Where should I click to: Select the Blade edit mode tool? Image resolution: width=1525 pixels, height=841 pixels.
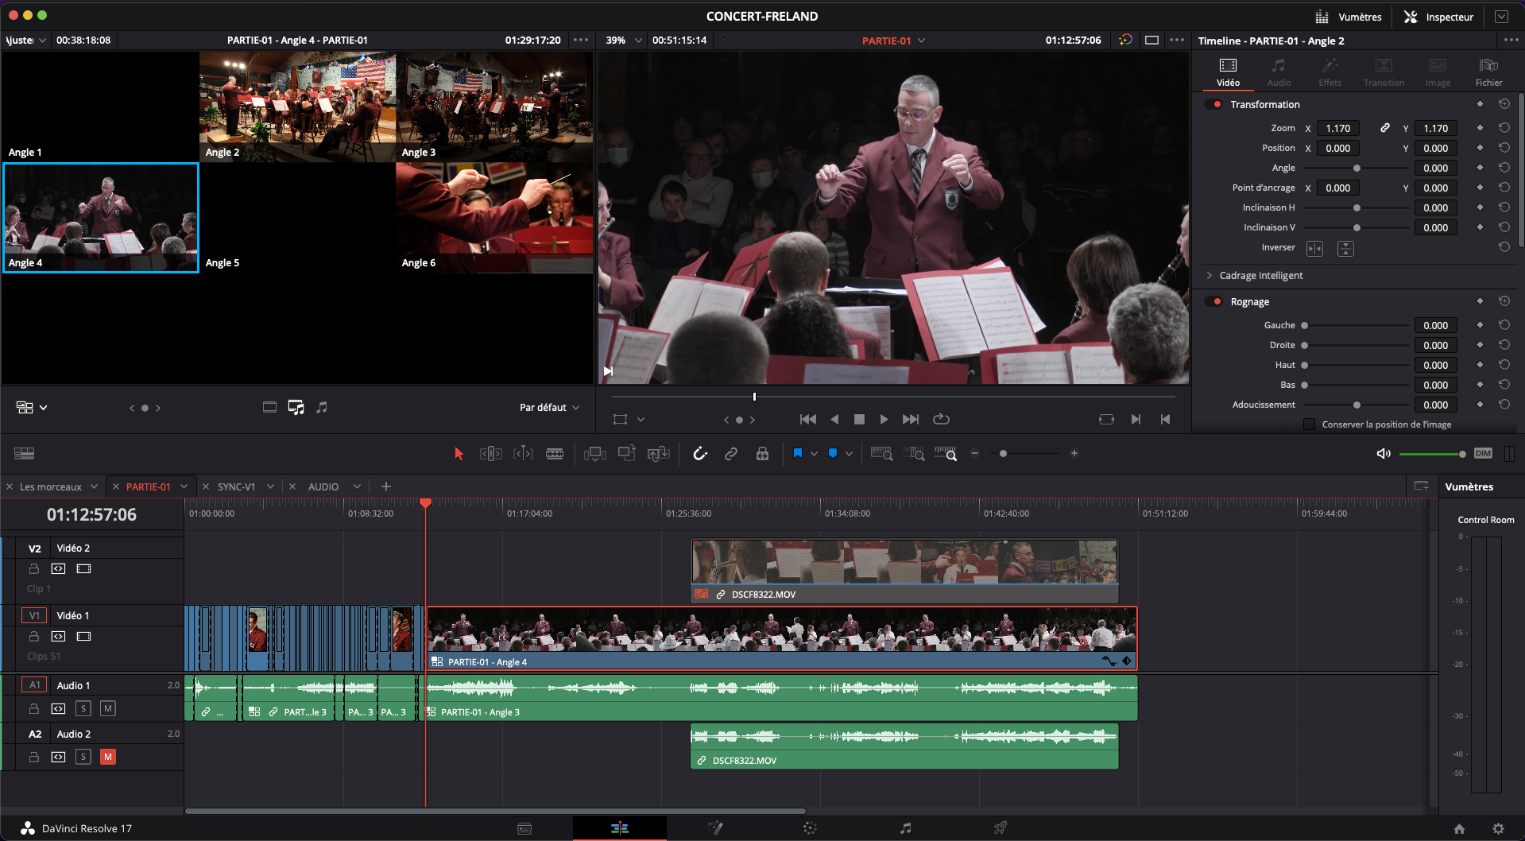[x=555, y=453]
